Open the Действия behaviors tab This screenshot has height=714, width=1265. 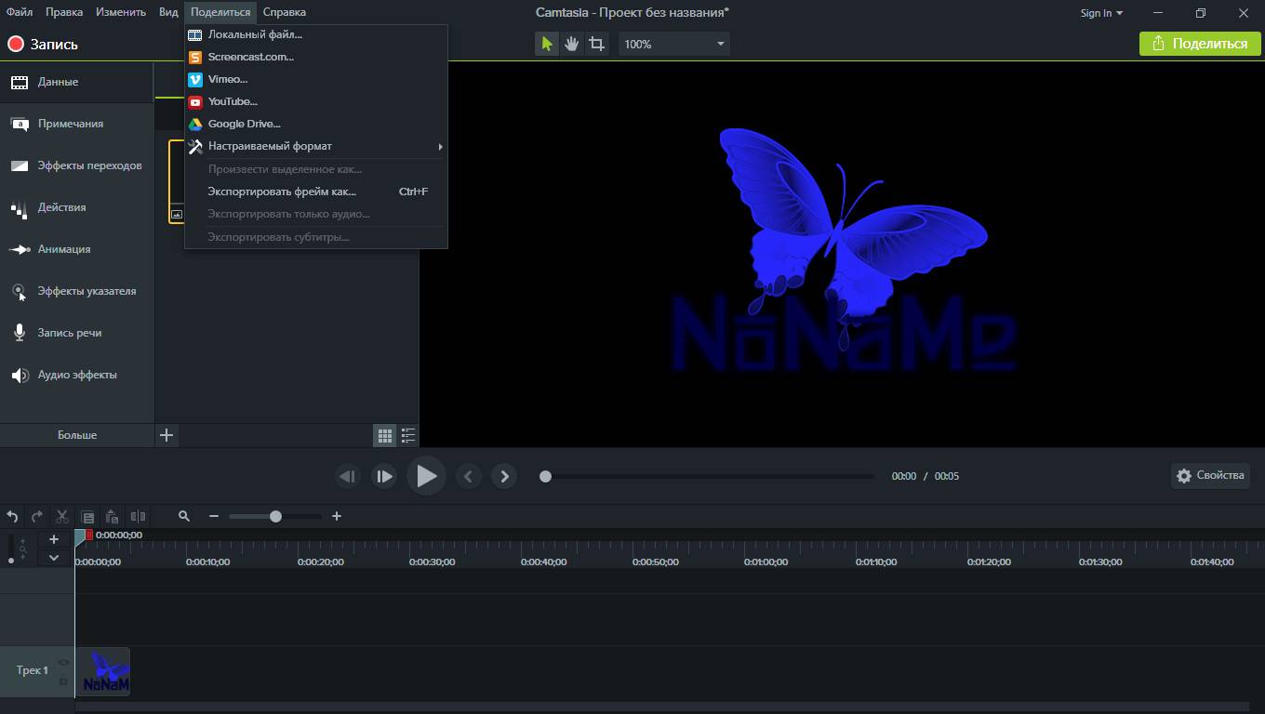pos(76,207)
